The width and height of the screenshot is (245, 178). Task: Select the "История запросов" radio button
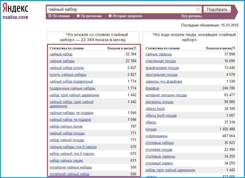[x=110, y=16]
